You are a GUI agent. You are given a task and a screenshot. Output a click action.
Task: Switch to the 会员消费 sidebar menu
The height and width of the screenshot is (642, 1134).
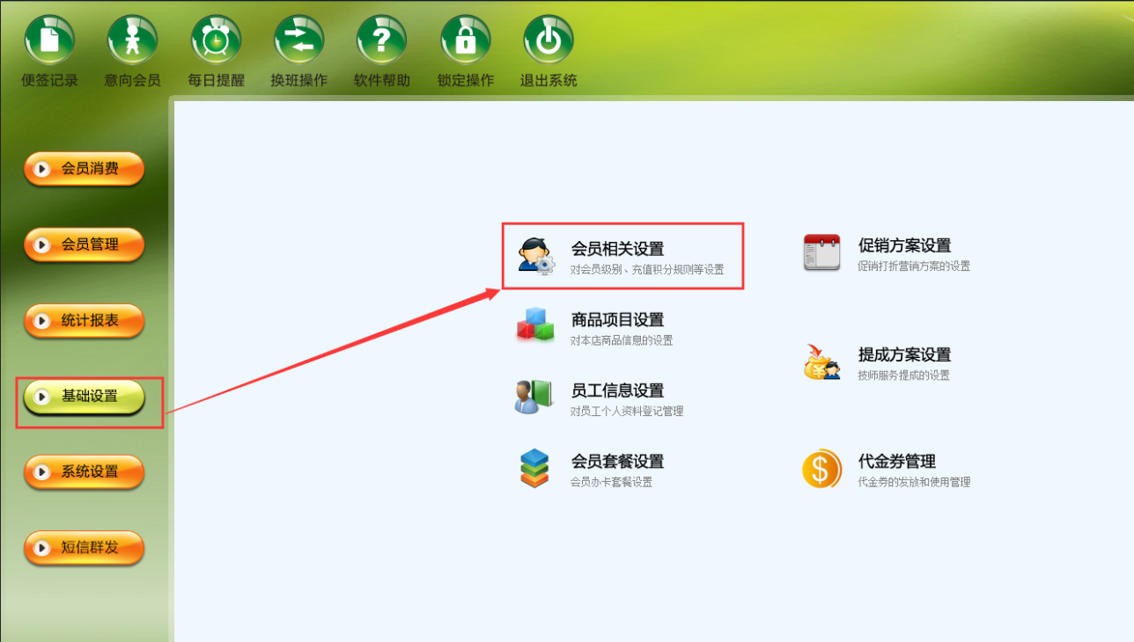[x=84, y=169]
